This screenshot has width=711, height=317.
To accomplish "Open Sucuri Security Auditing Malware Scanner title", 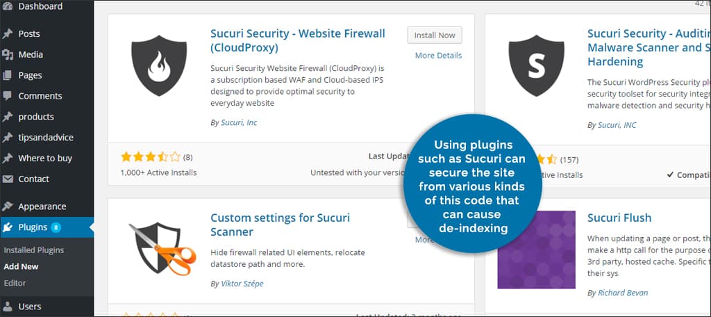I will tap(649, 47).
